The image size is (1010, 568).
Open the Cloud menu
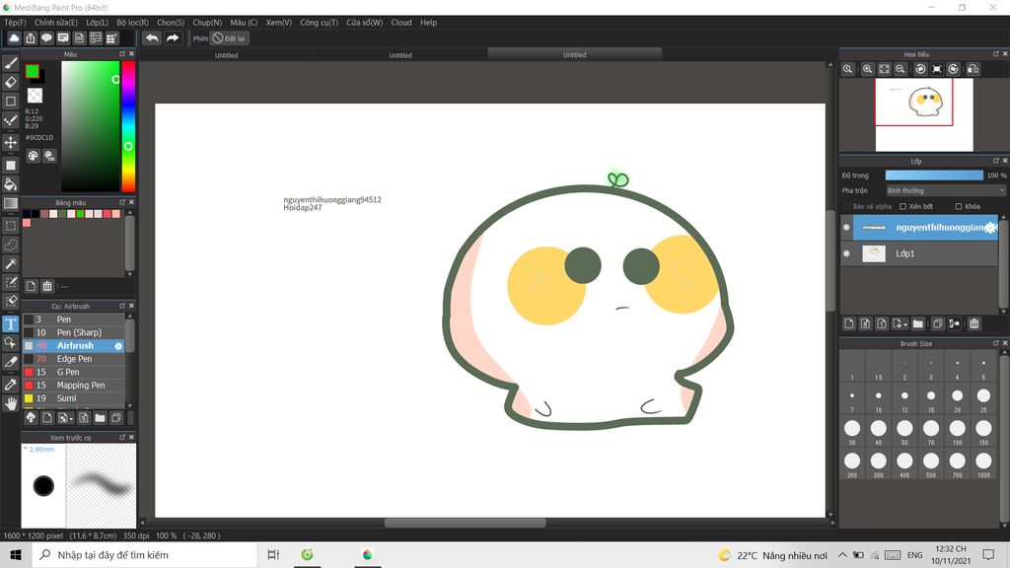click(x=401, y=23)
